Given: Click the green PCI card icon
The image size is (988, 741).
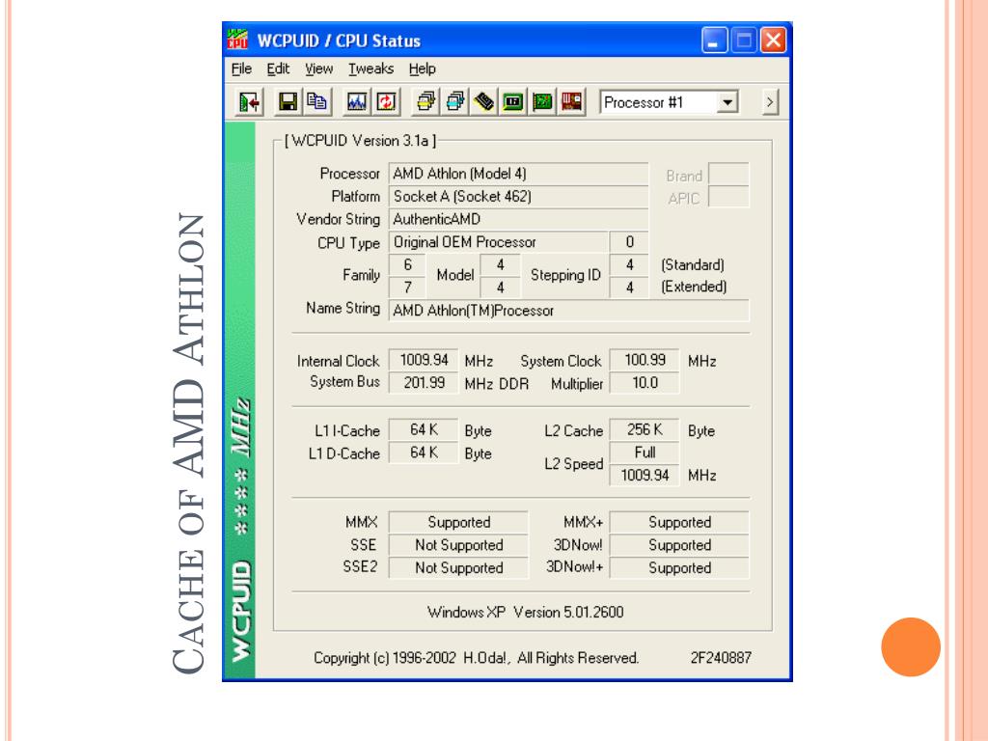Looking at the screenshot, I should (542, 102).
